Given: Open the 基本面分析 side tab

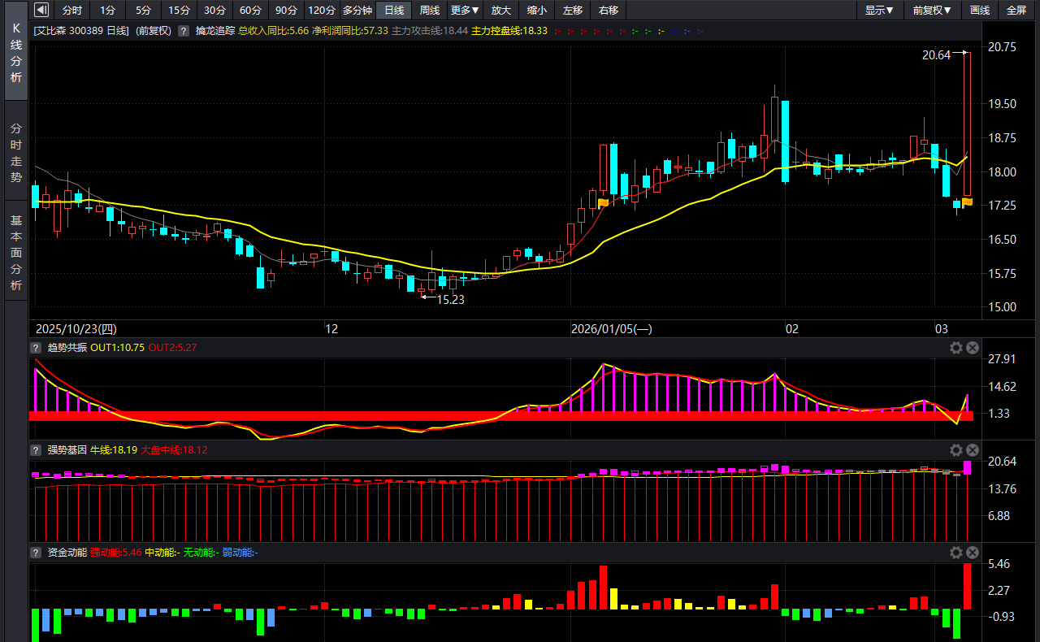Looking at the screenshot, I should click(x=16, y=251).
